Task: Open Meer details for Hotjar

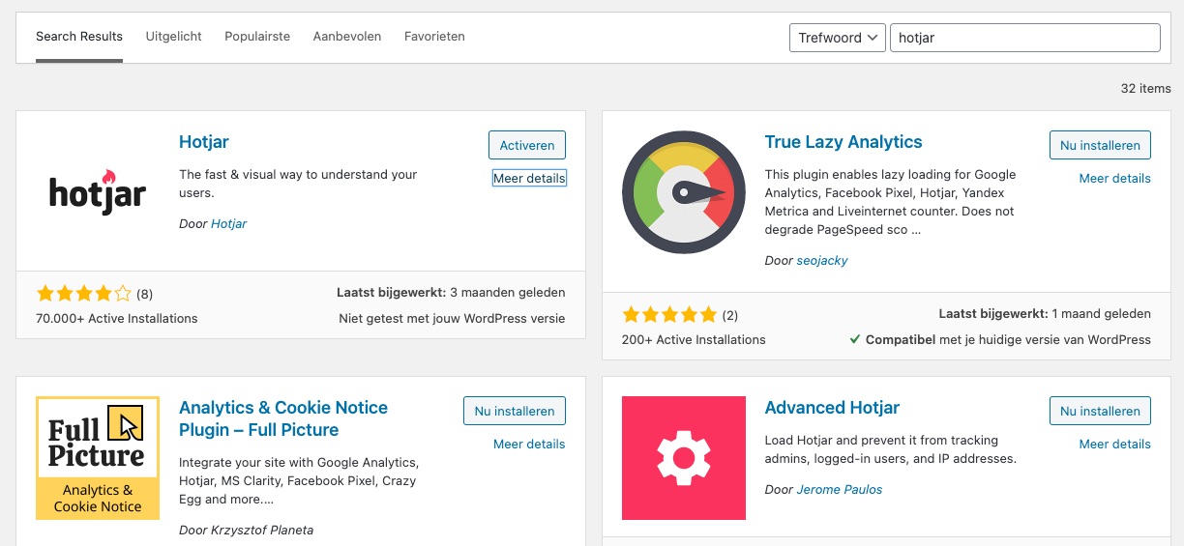Action: click(529, 178)
